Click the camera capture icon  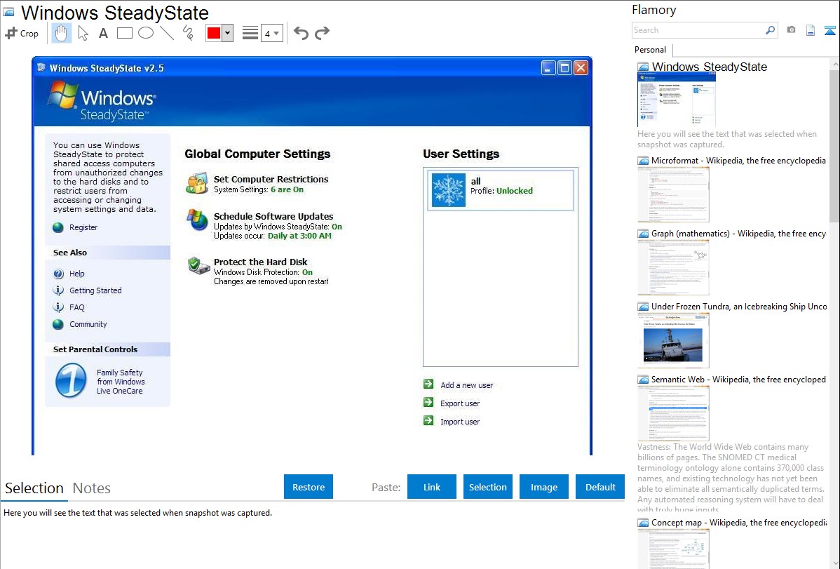tap(791, 30)
